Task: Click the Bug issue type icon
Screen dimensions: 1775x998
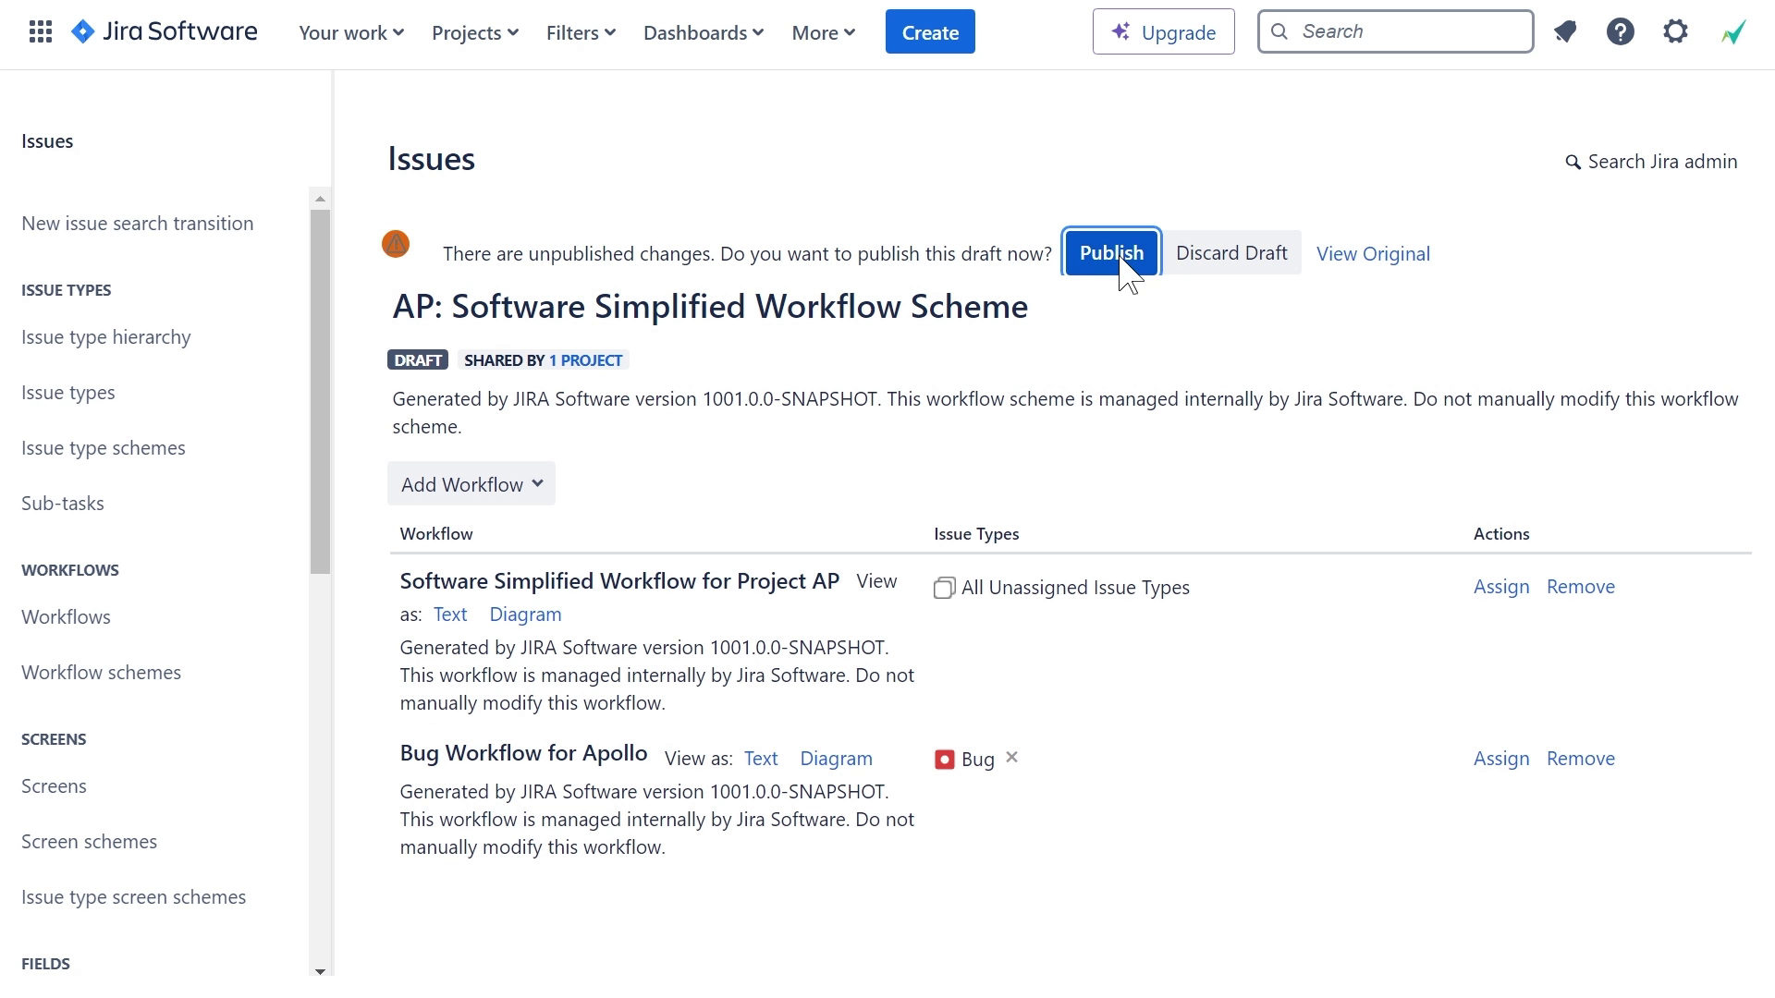Action: click(x=945, y=759)
